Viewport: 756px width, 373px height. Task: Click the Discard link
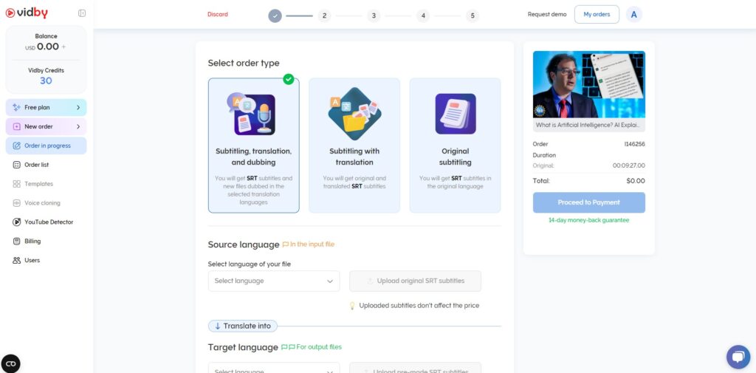[218, 15]
